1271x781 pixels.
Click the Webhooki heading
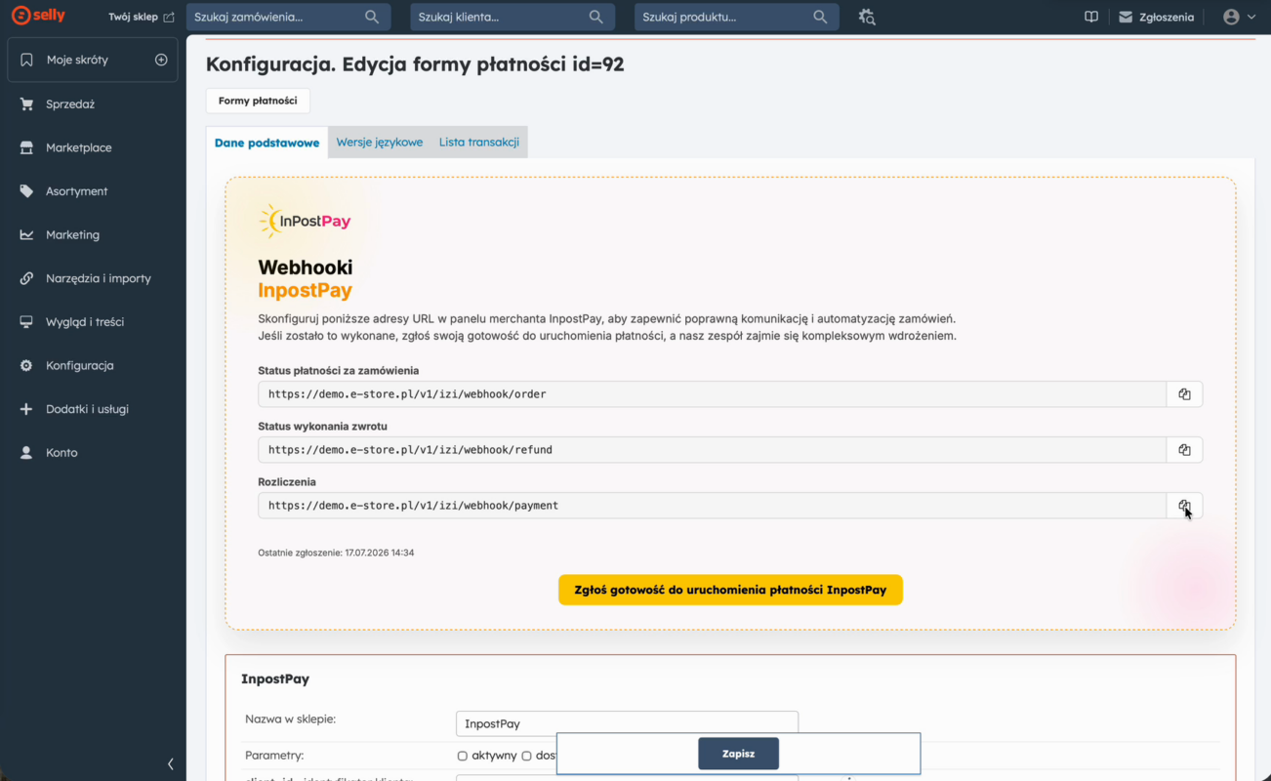coord(306,267)
